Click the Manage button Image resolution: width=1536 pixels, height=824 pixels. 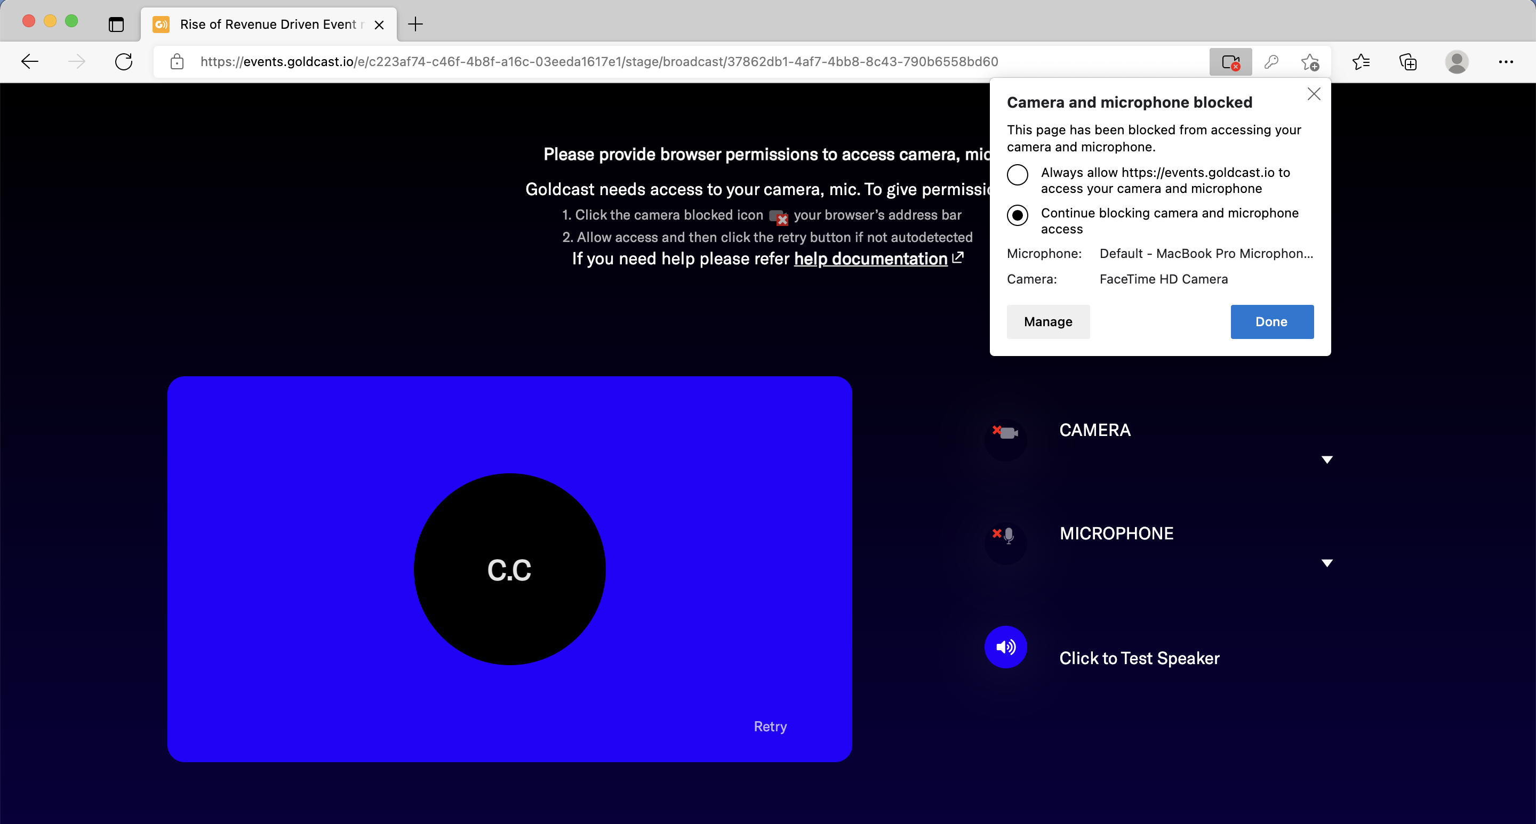tap(1047, 322)
